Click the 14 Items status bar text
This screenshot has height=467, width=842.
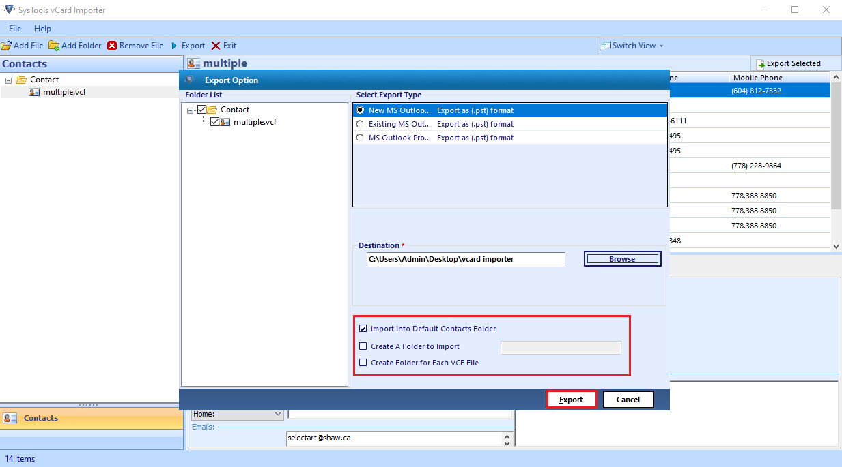click(x=20, y=459)
